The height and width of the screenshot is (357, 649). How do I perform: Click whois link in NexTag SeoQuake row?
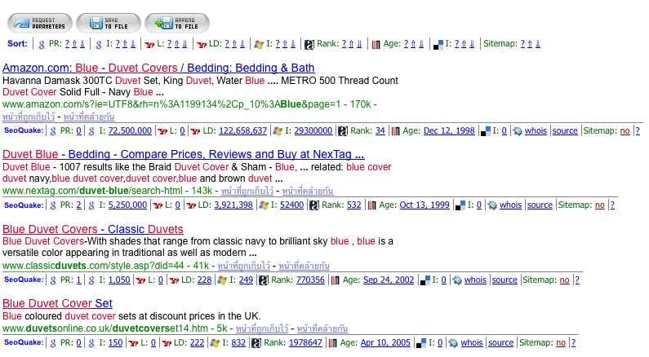click(510, 205)
